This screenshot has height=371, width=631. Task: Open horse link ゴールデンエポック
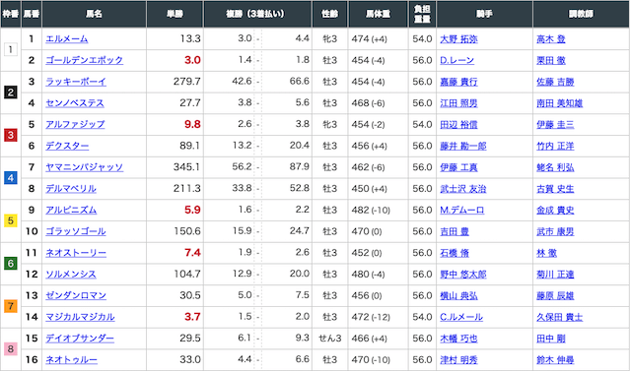[x=85, y=60]
